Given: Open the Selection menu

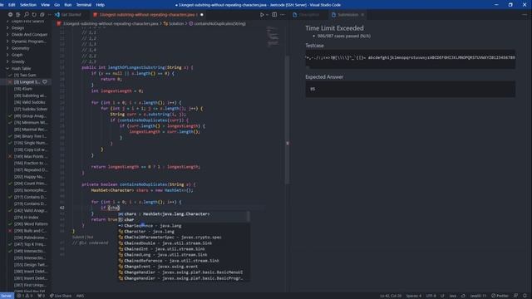Looking at the screenshot, I should pos(28,5).
